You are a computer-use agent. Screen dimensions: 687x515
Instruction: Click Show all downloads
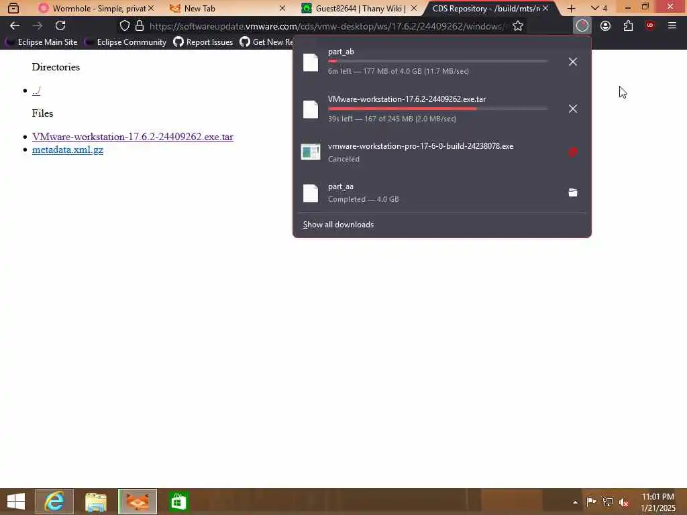338,225
